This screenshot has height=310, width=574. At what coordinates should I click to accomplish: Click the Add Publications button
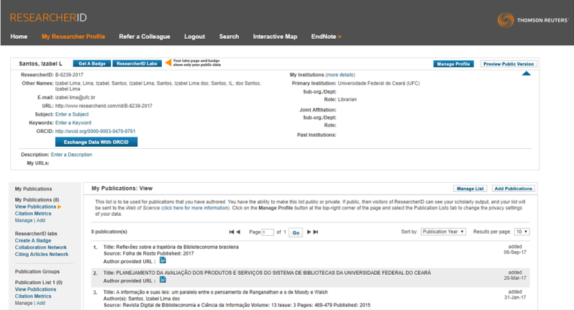(x=513, y=188)
